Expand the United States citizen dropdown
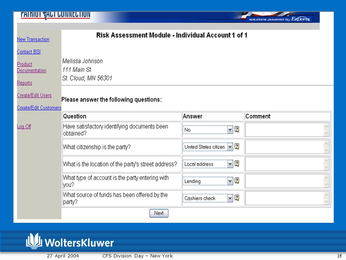The width and height of the screenshot is (346, 260). click(x=230, y=147)
